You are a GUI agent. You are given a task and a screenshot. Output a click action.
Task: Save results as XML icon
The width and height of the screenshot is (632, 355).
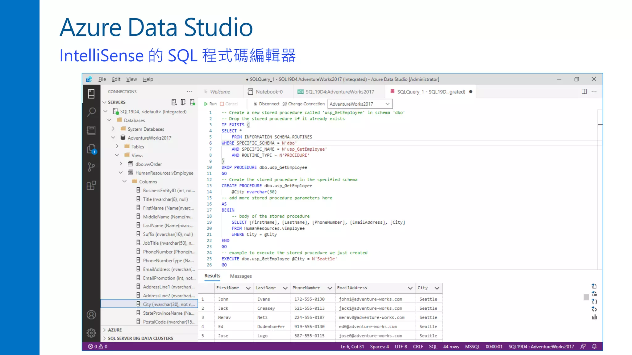click(594, 309)
